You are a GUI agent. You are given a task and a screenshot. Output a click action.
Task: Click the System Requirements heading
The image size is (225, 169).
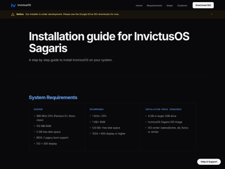[x=53, y=97]
